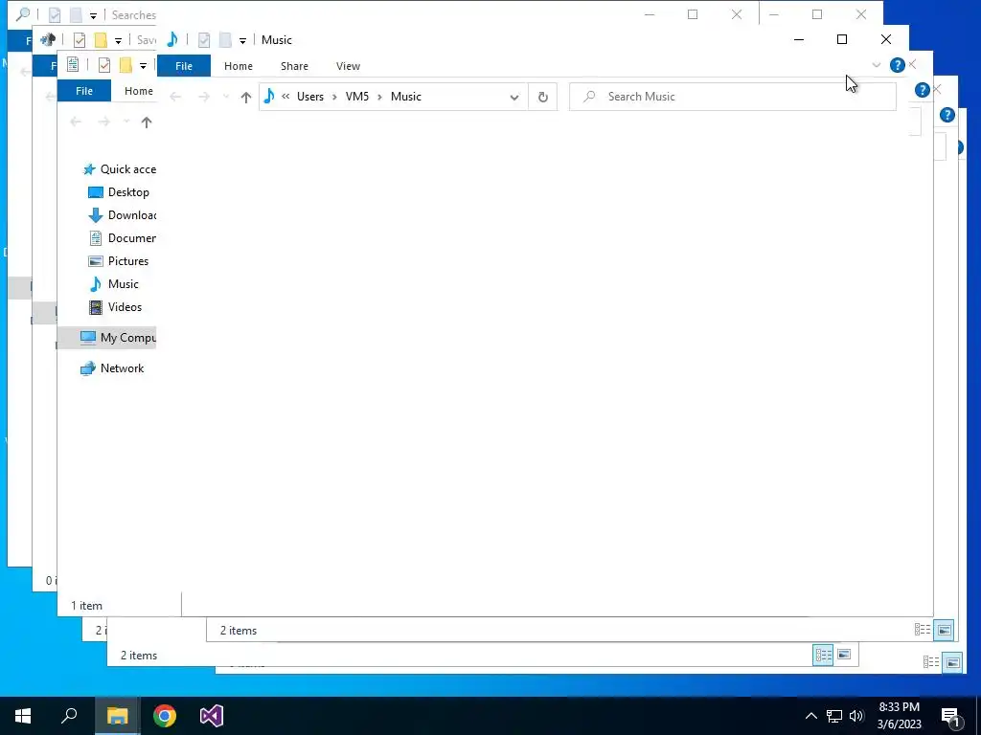Open the Windows Start menu
Screen dimensions: 981x735
click(x=23, y=716)
